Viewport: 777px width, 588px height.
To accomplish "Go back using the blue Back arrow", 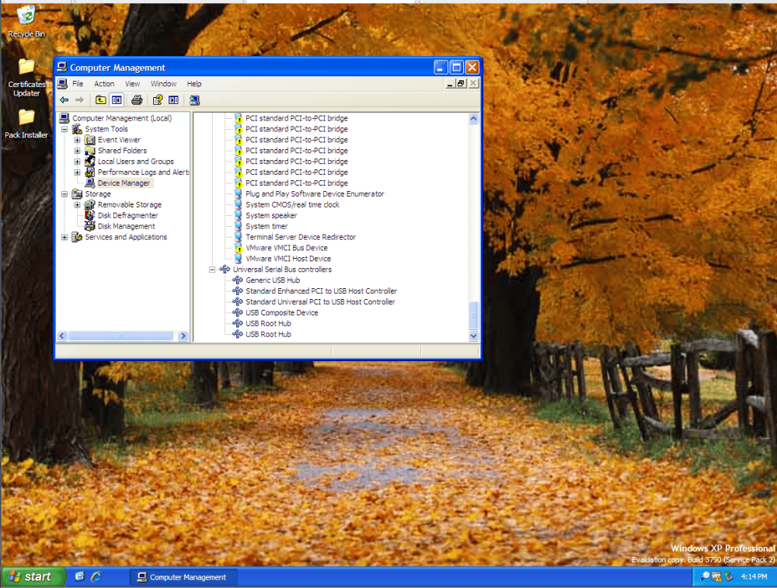I will (64, 100).
